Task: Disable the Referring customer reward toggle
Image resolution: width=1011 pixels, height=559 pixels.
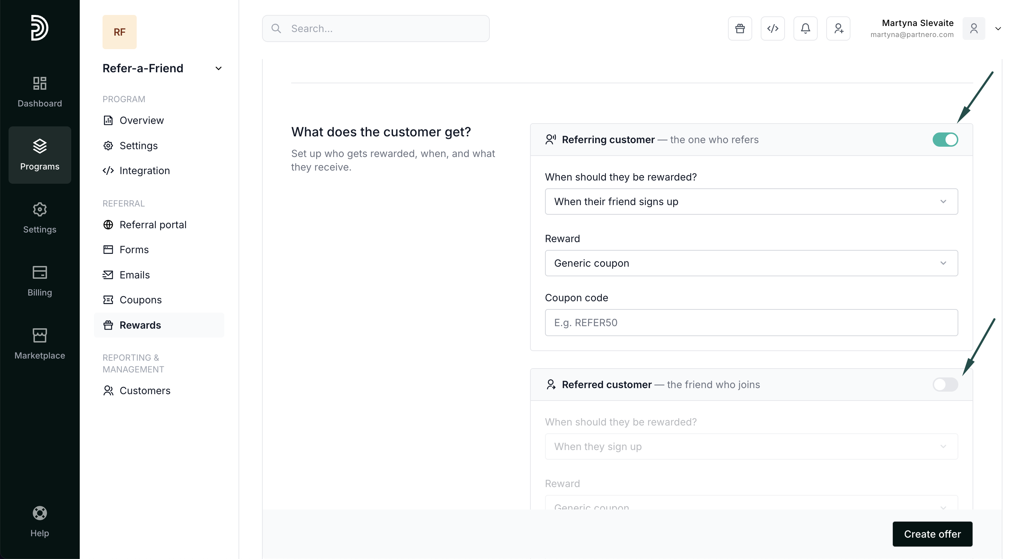Action: coord(945,140)
